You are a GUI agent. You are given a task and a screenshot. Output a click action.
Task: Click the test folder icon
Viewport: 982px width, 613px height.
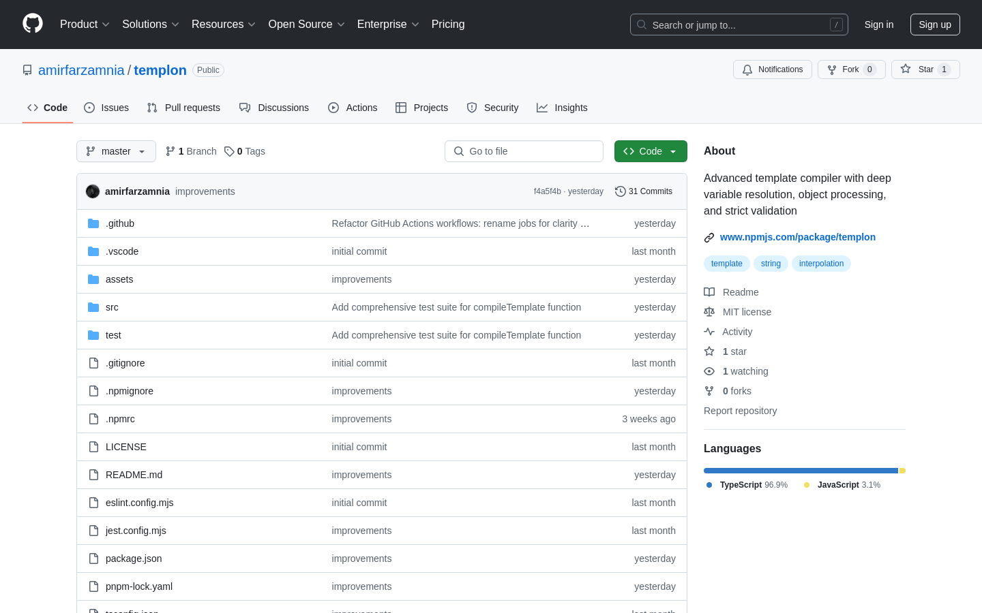pyautogui.click(x=93, y=335)
